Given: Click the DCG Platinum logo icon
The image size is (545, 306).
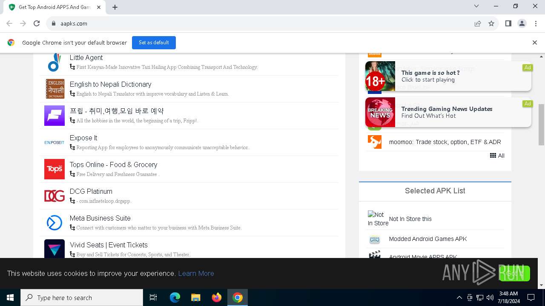Looking at the screenshot, I should 54,196.
